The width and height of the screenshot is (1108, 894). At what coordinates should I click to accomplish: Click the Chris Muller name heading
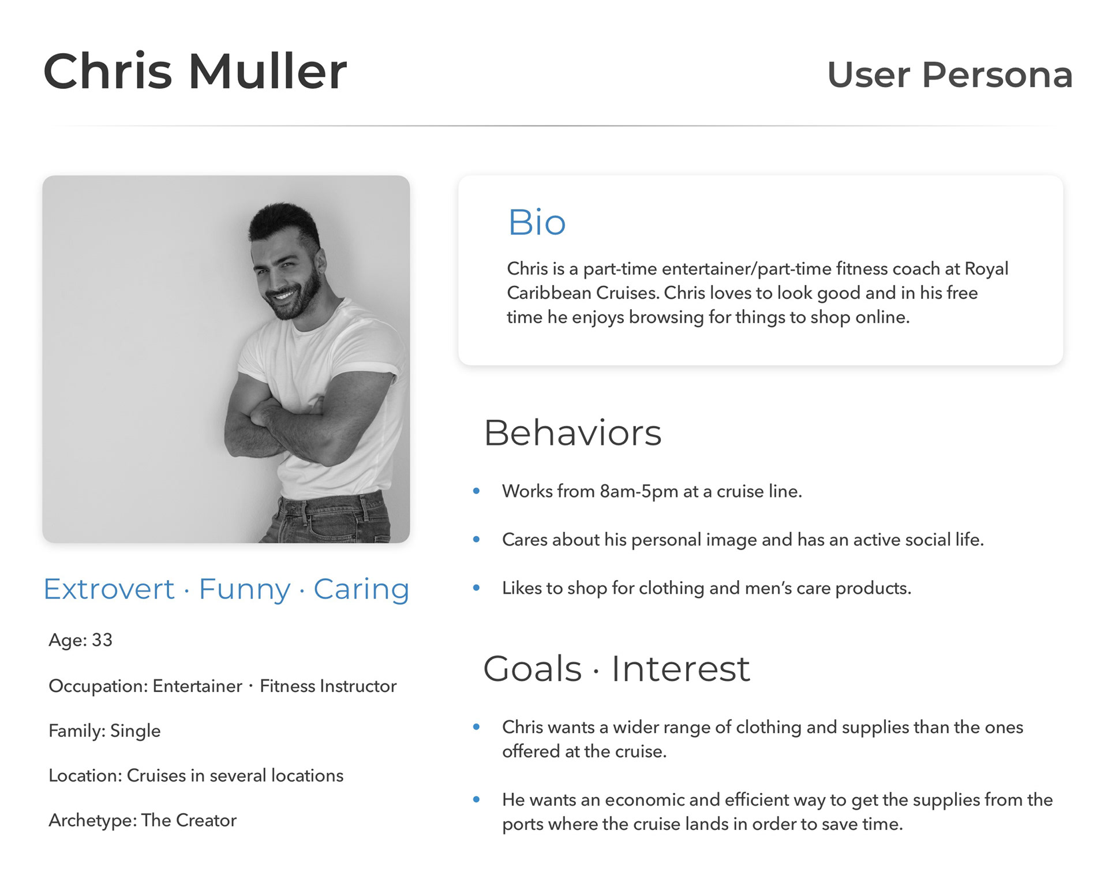[195, 71]
